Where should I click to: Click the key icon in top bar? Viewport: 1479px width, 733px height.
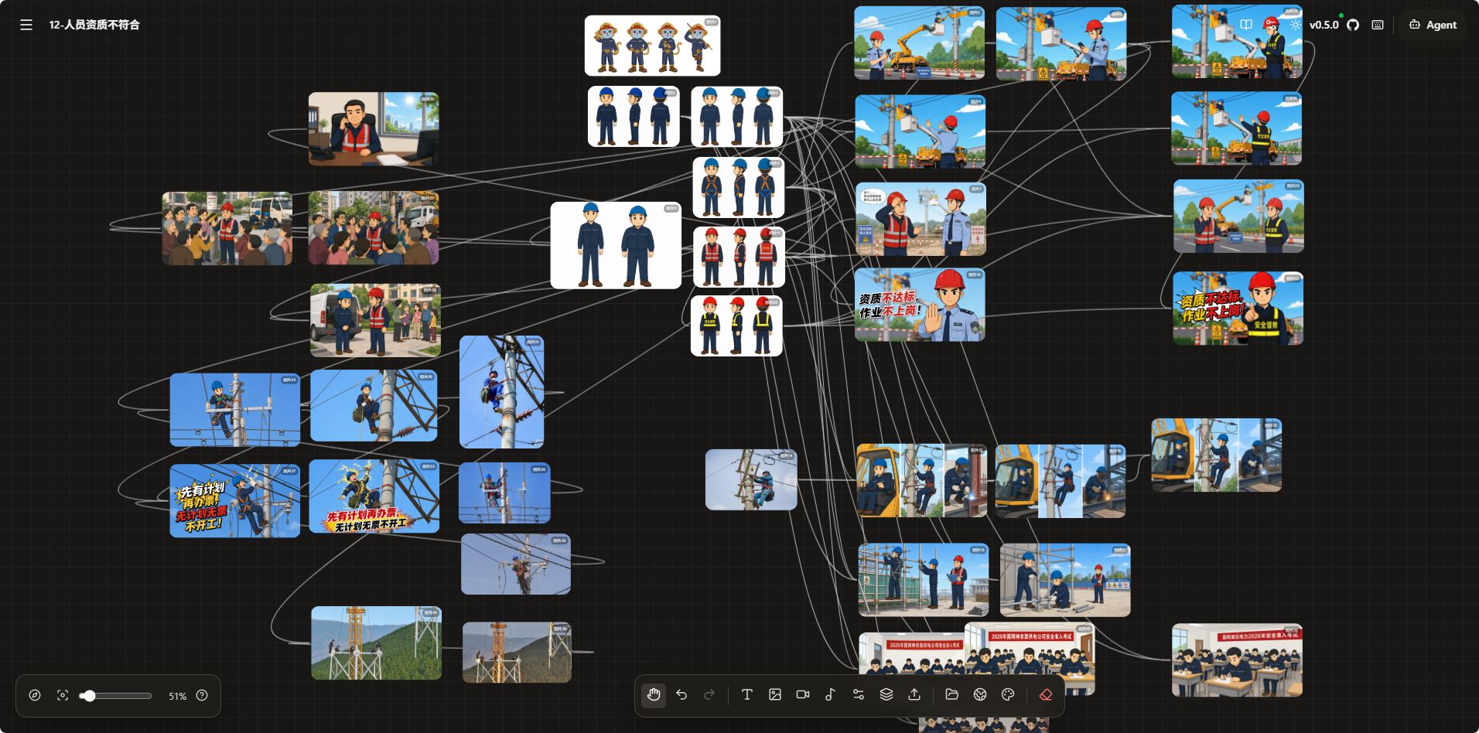(1271, 23)
